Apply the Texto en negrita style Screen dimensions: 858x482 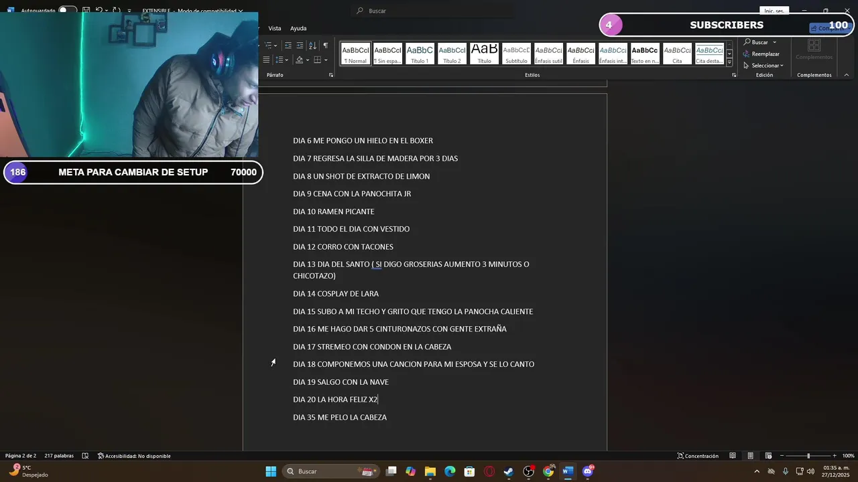pos(645,54)
